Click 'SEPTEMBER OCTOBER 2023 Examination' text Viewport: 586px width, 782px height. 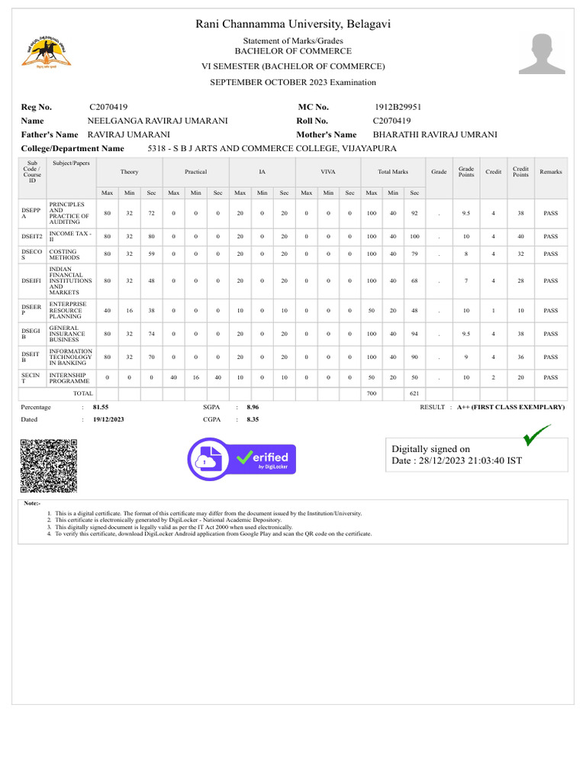[293, 82]
